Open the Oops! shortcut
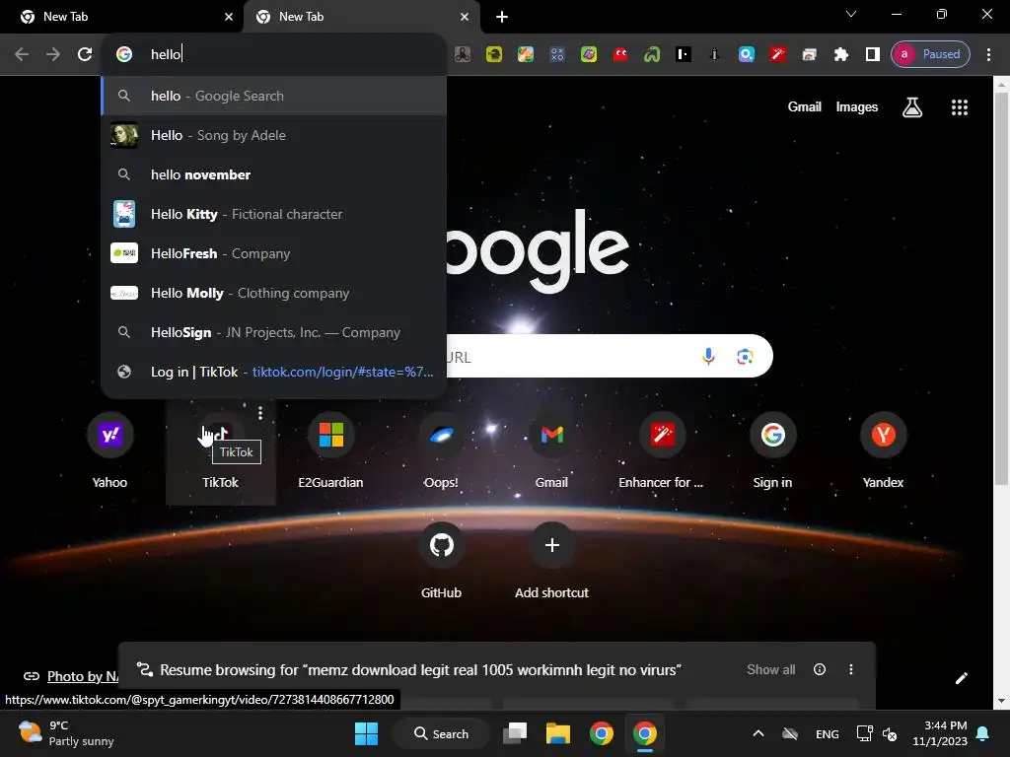 click(x=441, y=451)
